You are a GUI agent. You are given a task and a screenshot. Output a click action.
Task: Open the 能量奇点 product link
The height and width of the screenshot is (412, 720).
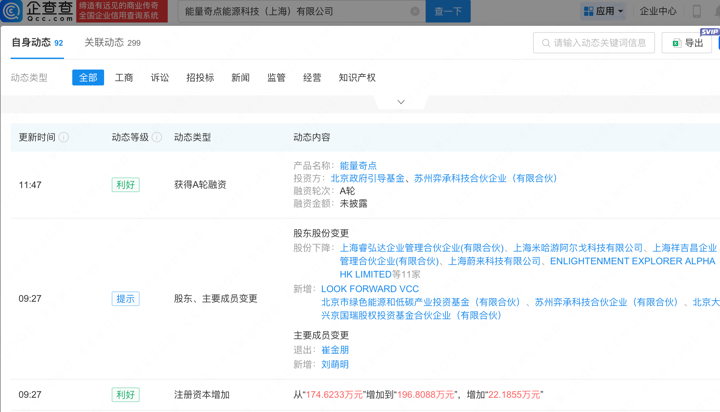[x=358, y=166]
